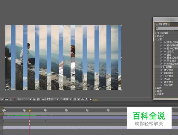Click the effect icon beside 百叶窗
This screenshot has height=135, width=178.
click(162, 67)
